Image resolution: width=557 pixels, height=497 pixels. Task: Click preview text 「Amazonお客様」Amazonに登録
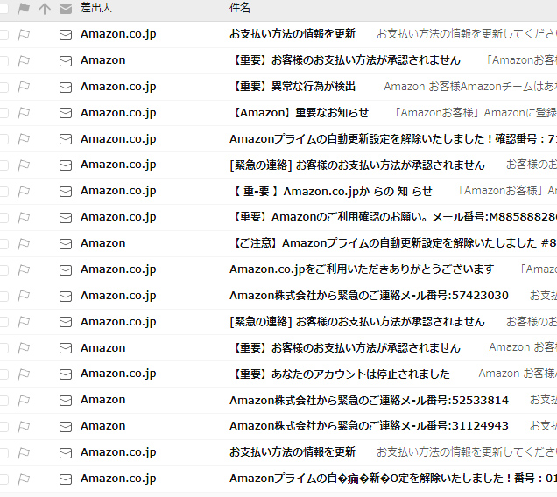(x=476, y=113)
